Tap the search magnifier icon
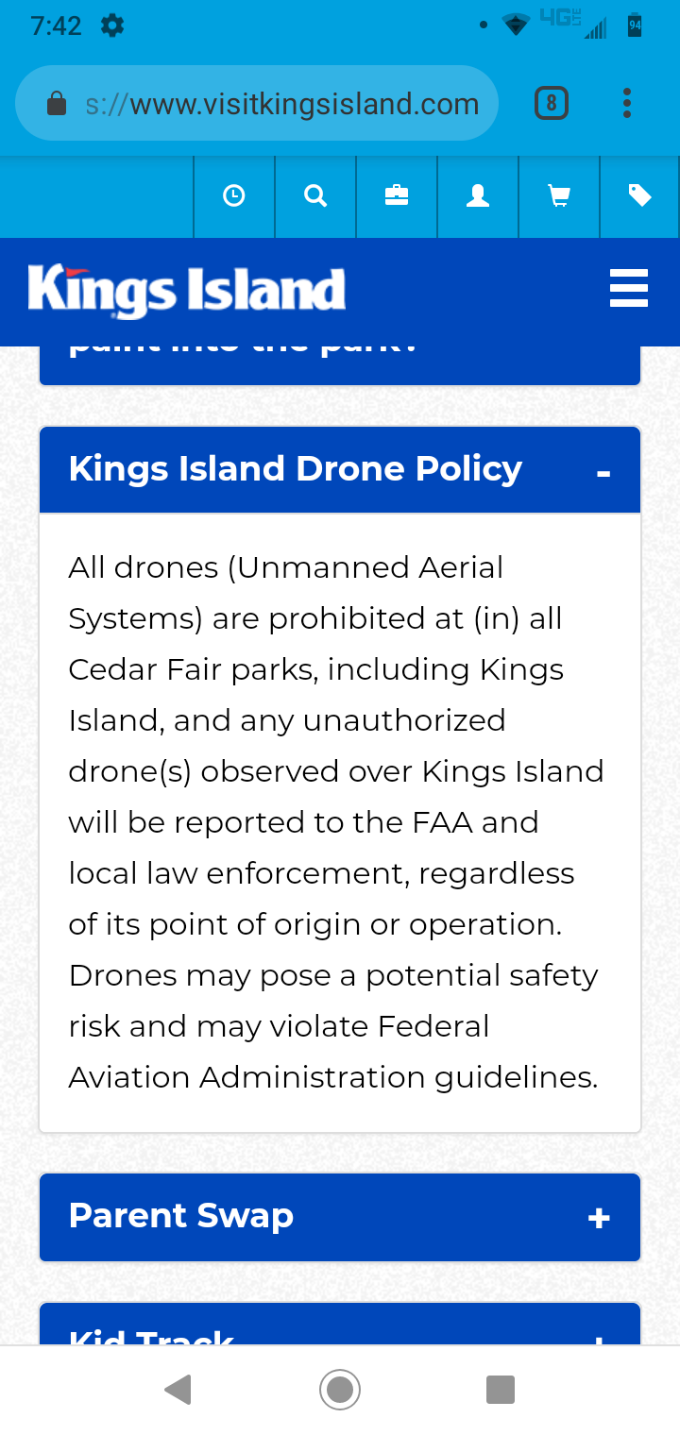The width and height of the screenshot is (680, 1435). (315, 196)
